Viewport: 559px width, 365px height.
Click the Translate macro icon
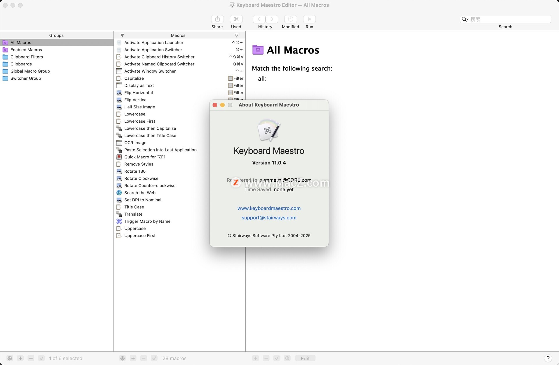pos(119,214)
